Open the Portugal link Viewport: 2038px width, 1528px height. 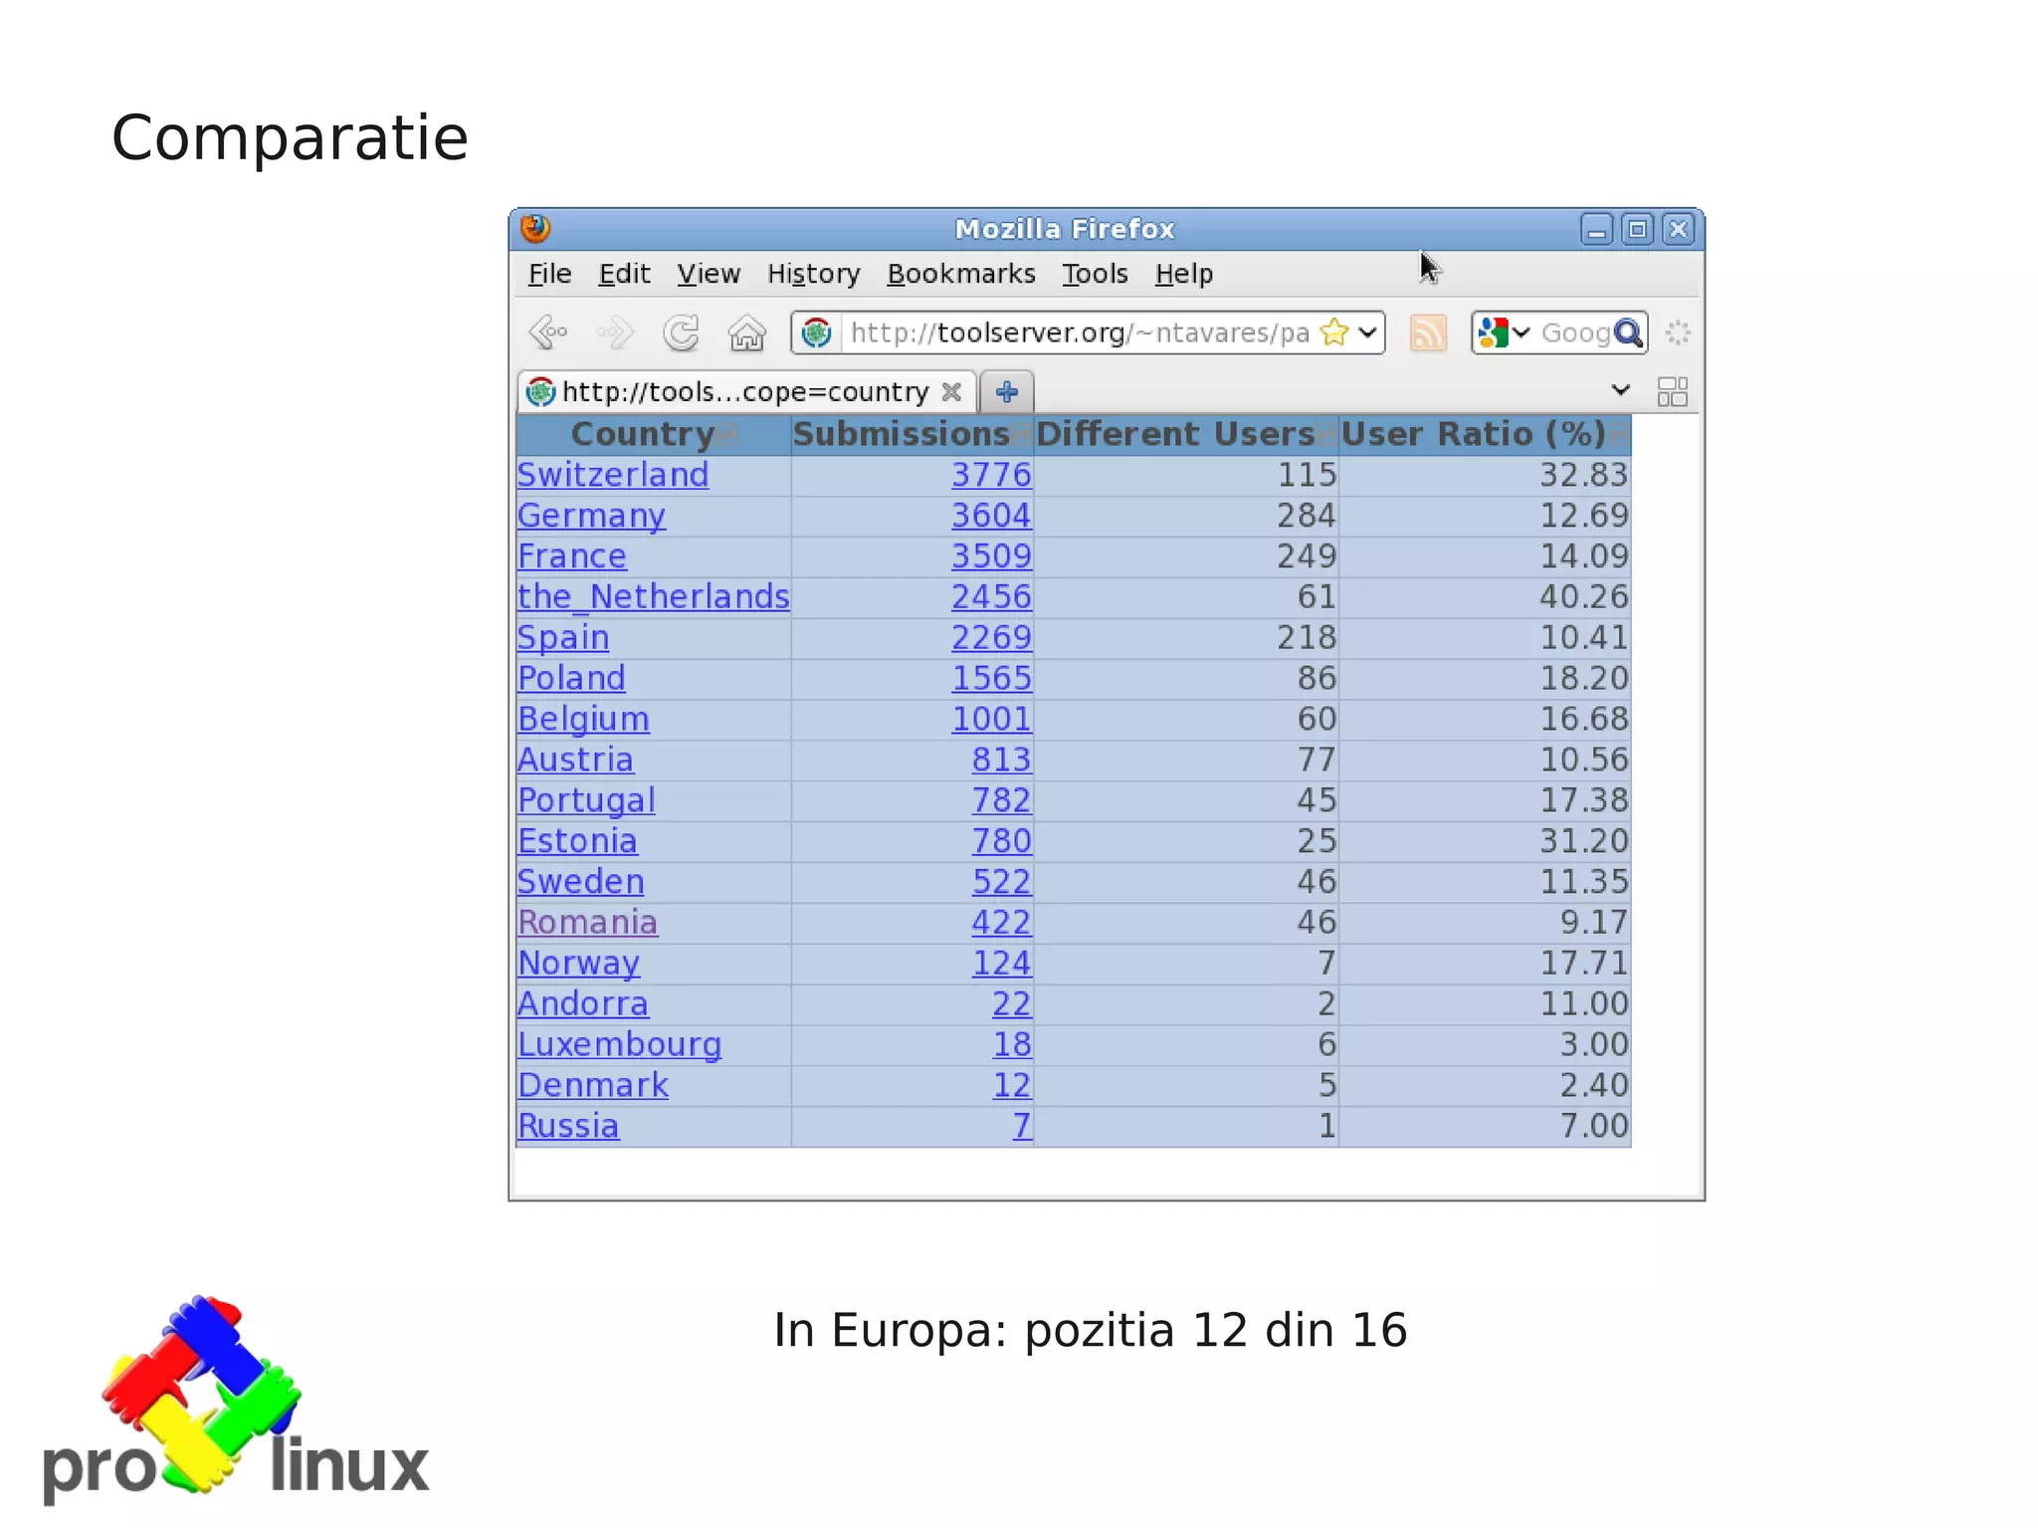click(x=586, y=801)
